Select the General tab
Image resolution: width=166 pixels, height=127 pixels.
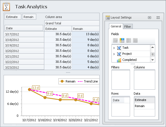pos(116,26)
